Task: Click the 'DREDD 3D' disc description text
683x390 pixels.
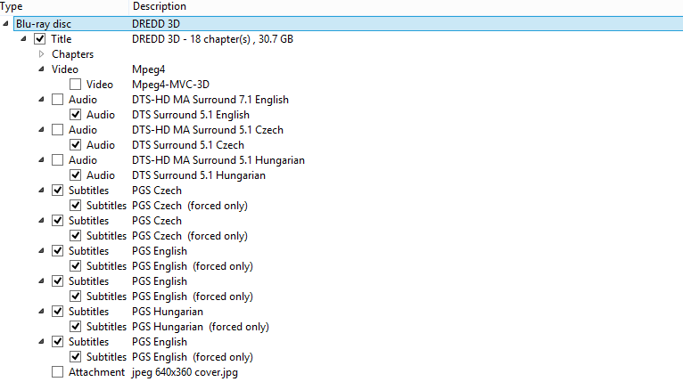Action: coord(156,24)
